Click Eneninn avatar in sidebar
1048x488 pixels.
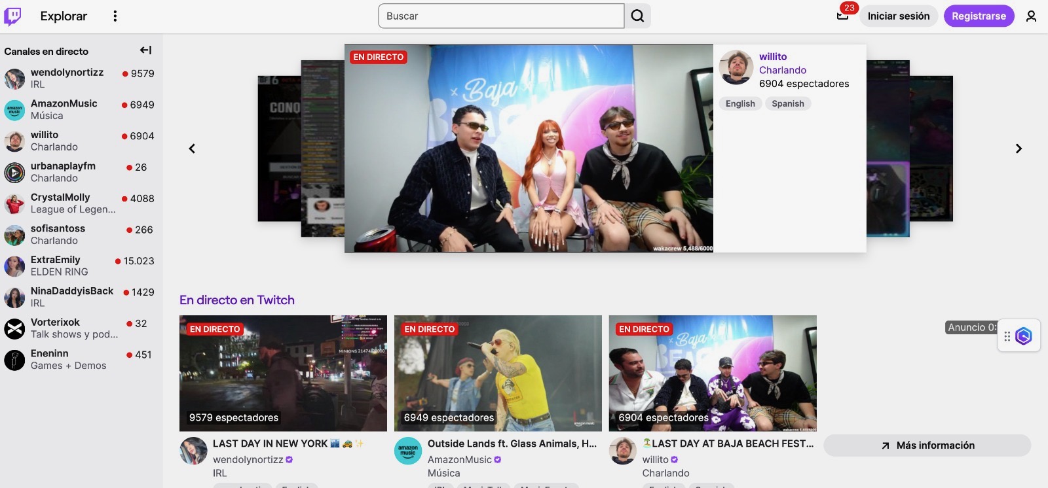[x=14, y=360]
